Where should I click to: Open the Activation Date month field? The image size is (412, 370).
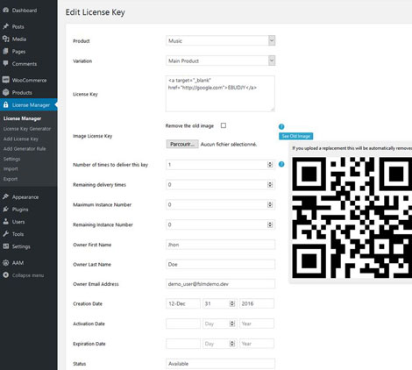[x=183, y=324]
